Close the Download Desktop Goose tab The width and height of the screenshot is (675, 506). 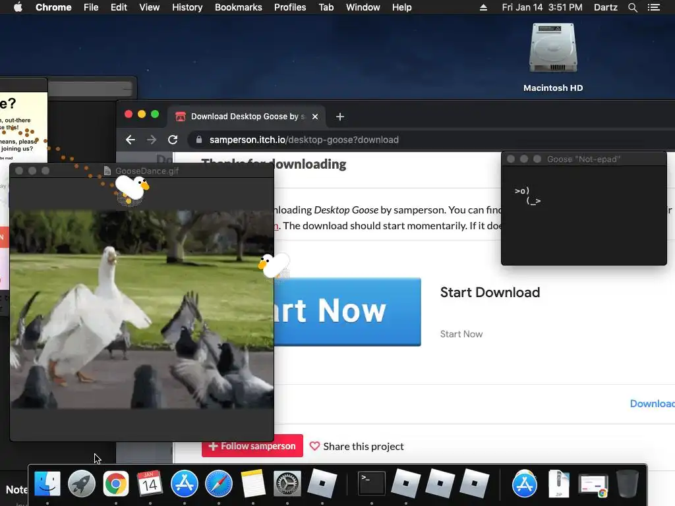point(315,117)
